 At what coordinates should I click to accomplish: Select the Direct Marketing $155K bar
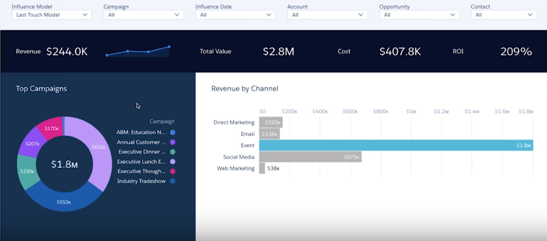[x=270, y=122]
